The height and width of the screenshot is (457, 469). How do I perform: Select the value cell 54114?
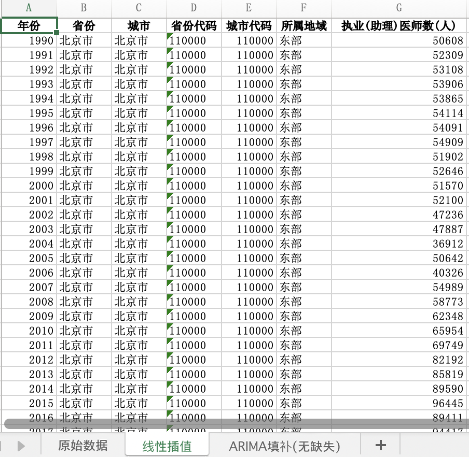[x=399, y=113]
